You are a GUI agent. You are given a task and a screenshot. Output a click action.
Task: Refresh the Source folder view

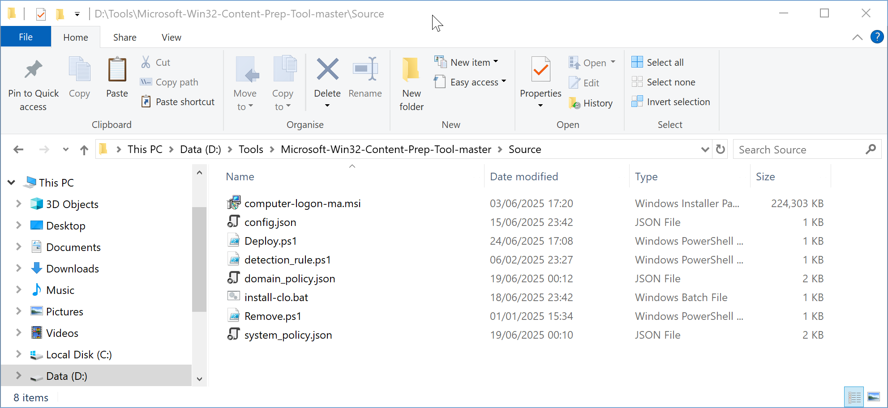(x=720, y=149)
